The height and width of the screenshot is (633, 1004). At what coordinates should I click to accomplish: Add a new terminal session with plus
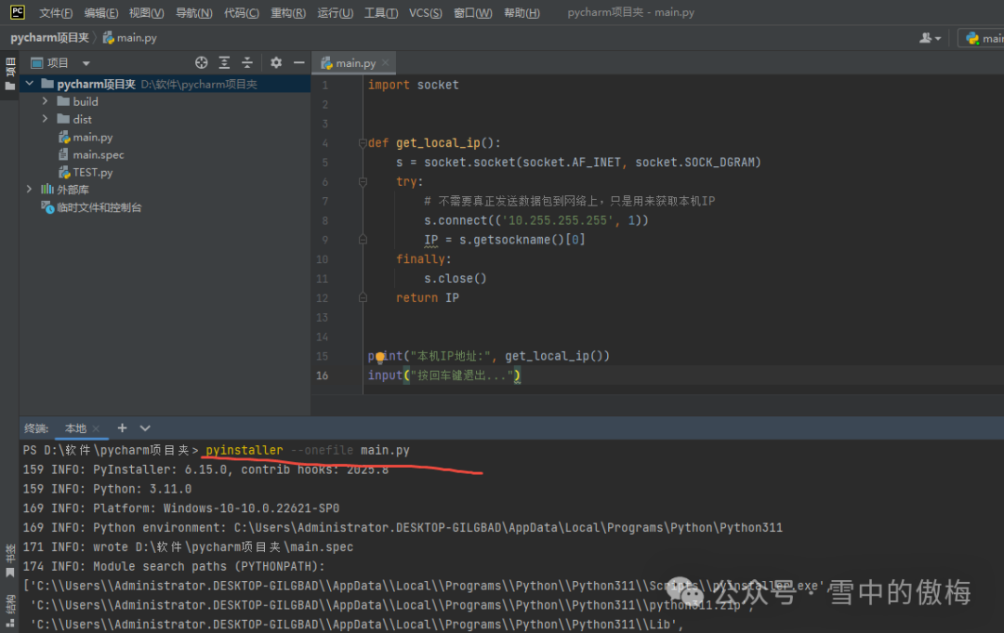pos(123,428)
